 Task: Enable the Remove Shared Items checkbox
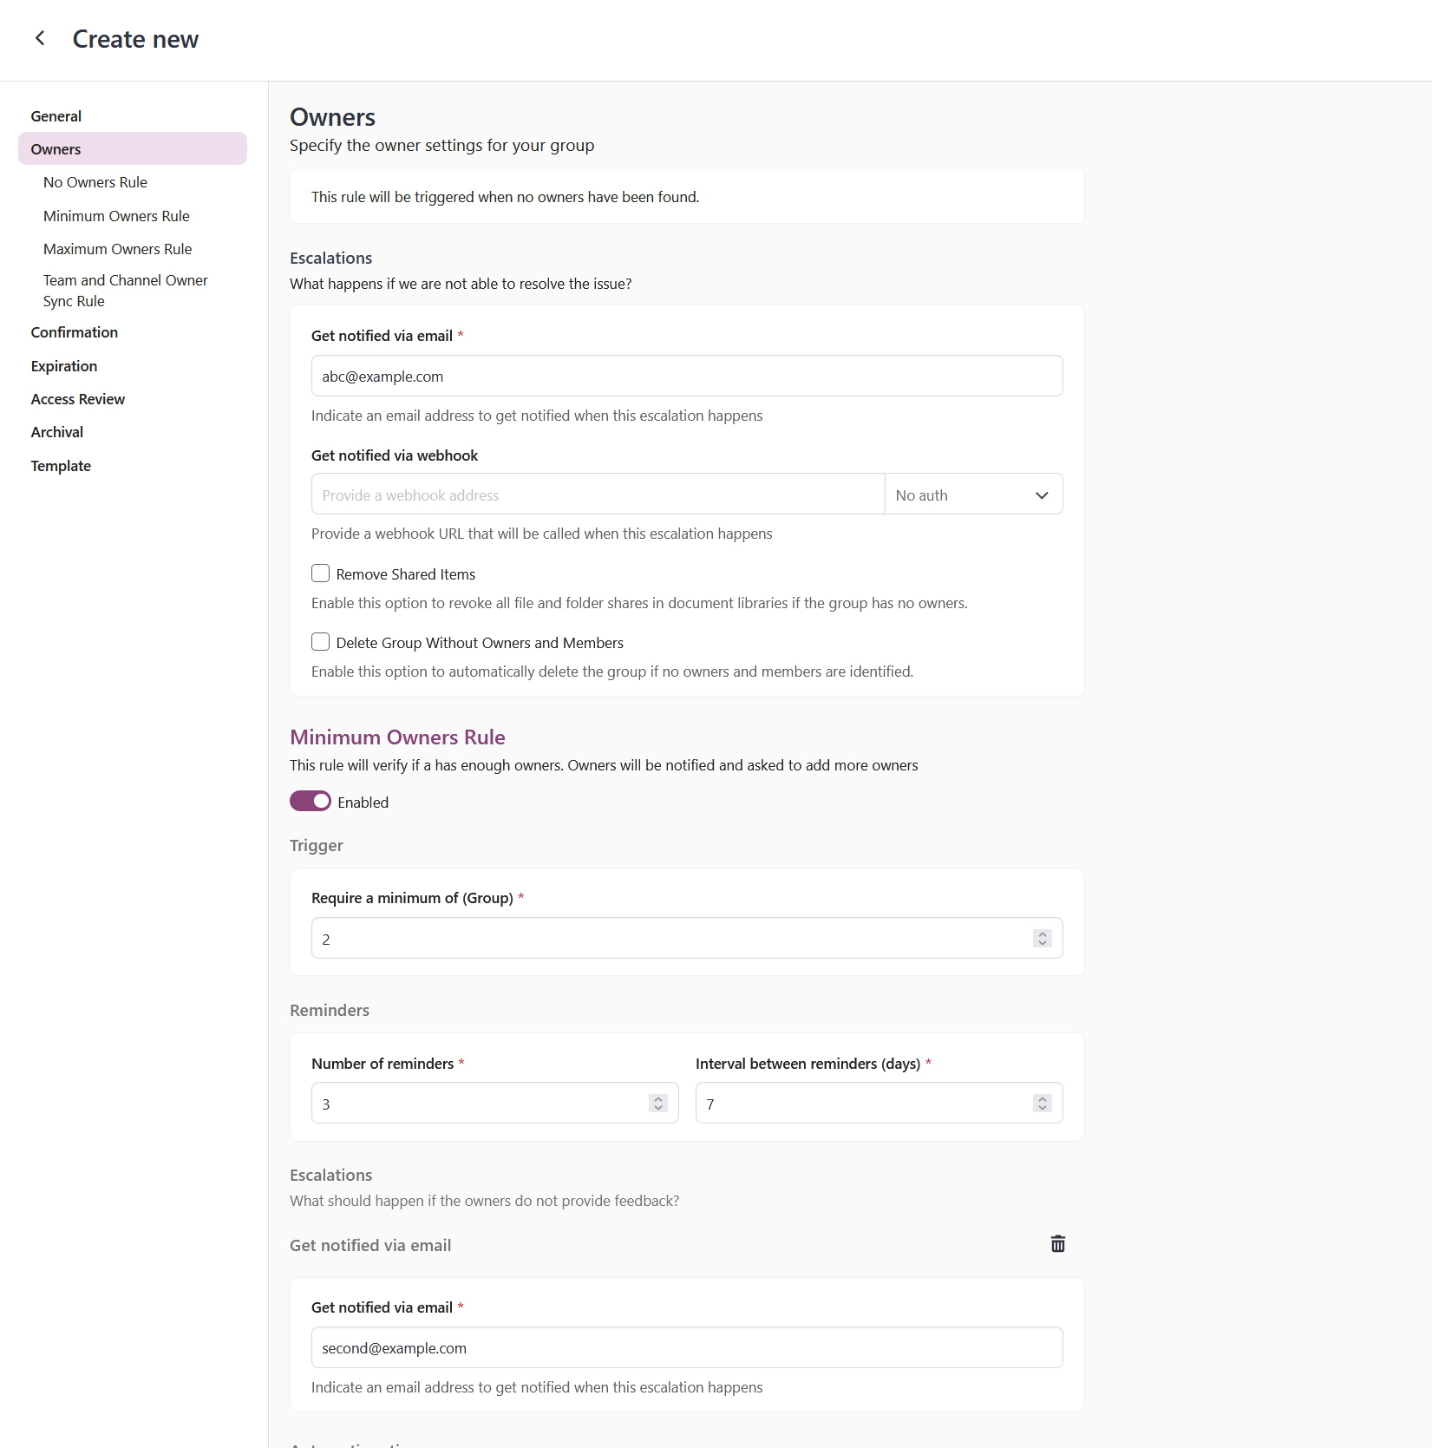pos(320,573)
